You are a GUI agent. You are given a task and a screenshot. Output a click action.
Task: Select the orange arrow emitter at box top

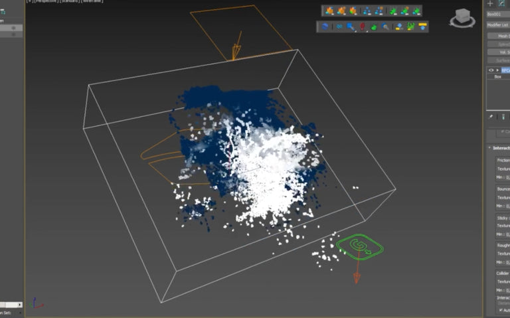point(237,46)
